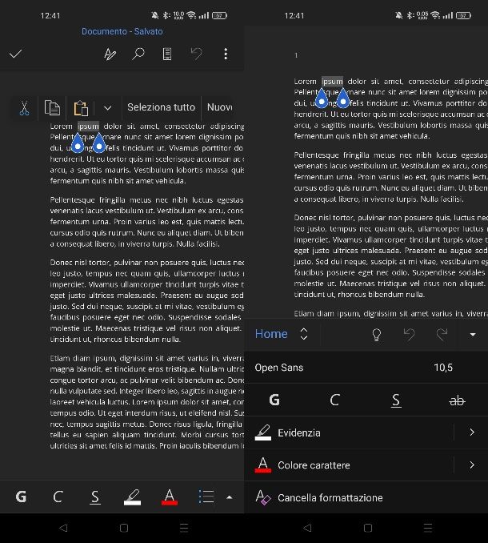Tap Android back button on left screen
Image resolution: width=488 pixels, height=543 pixels.
click(x=63, y=528)
